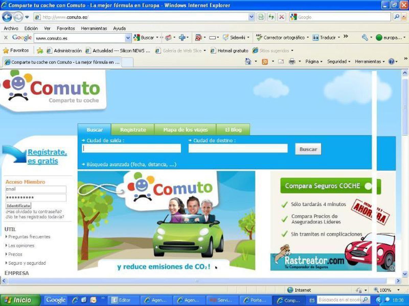
Task: Switch to Mapa de los viajes tab
Action: point(185,130)
